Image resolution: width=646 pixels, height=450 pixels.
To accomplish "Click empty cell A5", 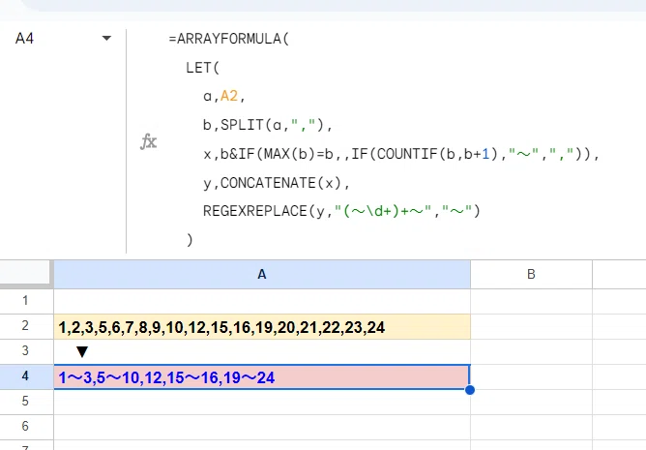I will pyautogui.click(x=262, y=403).
